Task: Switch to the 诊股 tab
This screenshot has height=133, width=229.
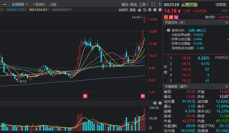Action: 53,4
